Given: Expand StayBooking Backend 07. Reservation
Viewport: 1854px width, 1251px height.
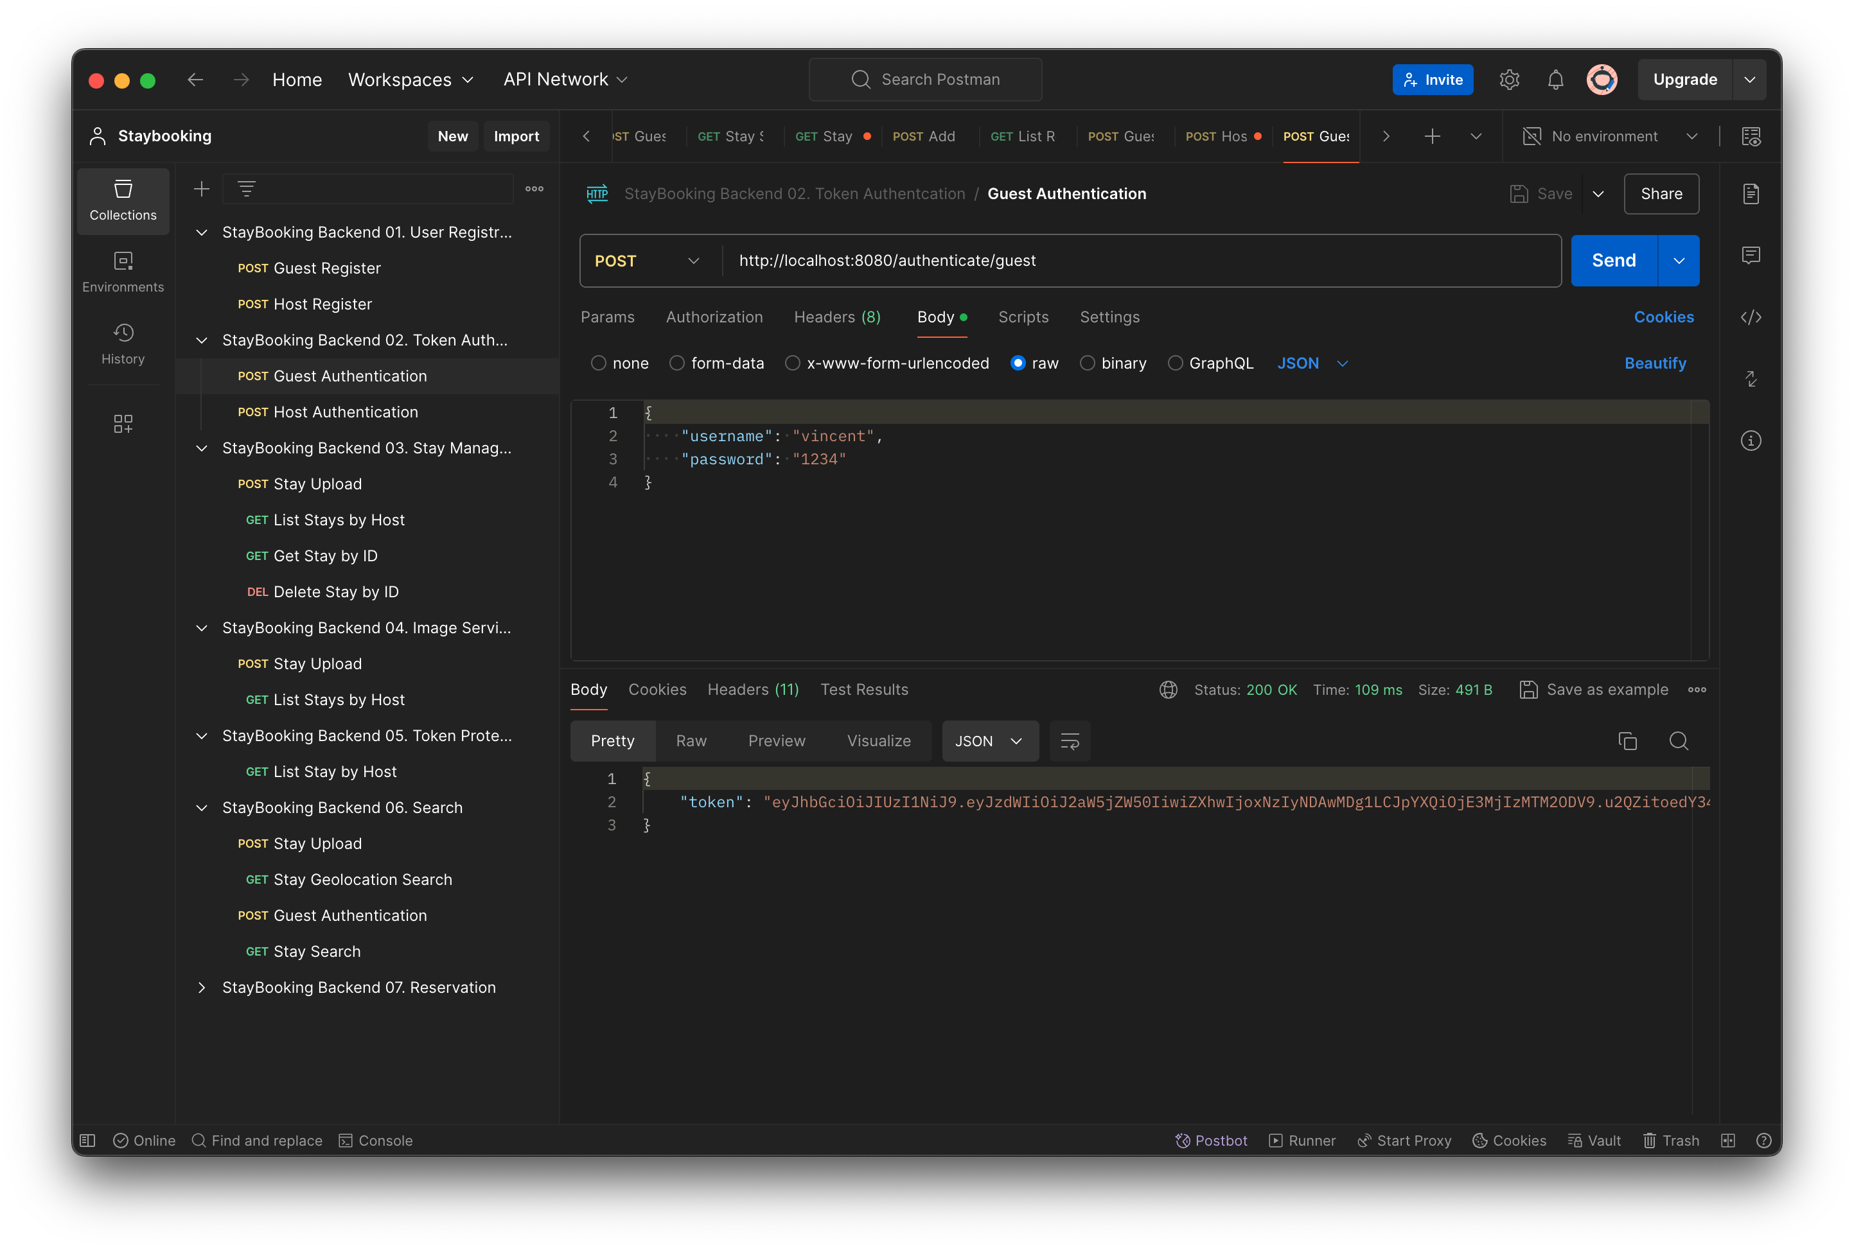Looking at the screenshot, I should coord(201,987).
